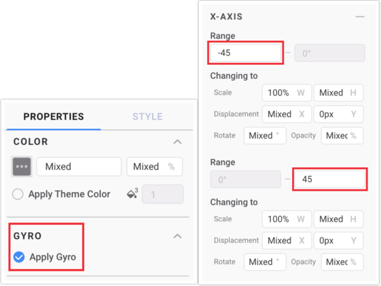The width and height of the screenshot is (381, 286).
Task: Click the Mixed color value field
Action: tap(79, 167)
